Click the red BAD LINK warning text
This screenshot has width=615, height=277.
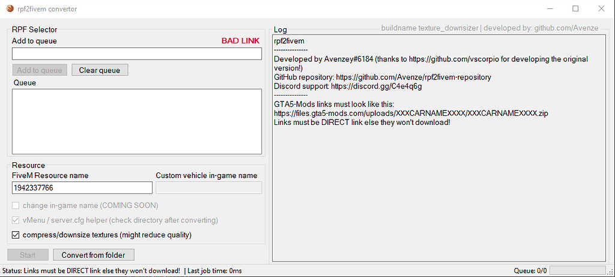(240, 41)
